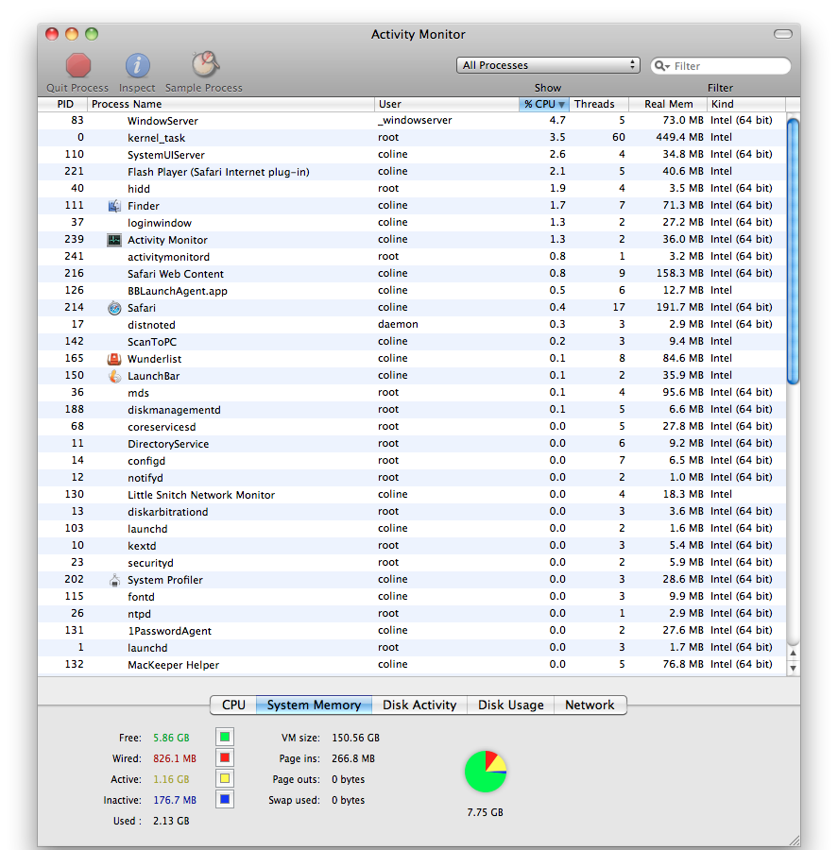Select the configd process row

tap(412, 460)
